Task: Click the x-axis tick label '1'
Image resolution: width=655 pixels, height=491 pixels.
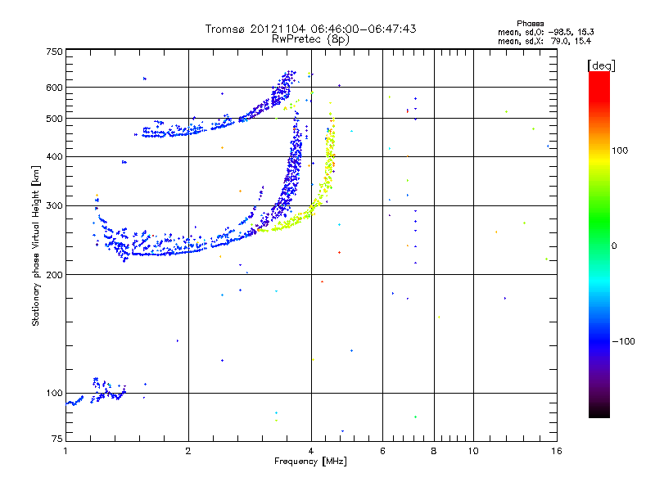Action: 65,451
